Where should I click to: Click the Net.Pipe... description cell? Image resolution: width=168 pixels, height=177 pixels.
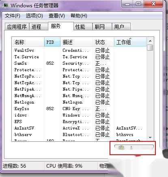(75, 89)
